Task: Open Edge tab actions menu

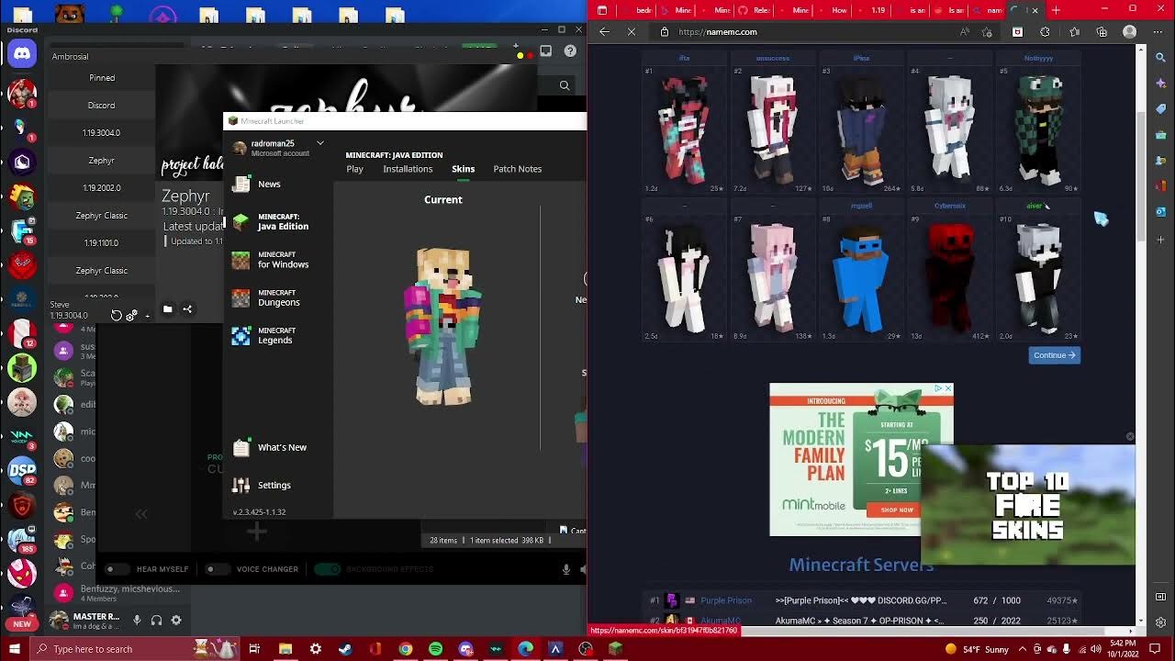Action: click(x=602, y=10)
